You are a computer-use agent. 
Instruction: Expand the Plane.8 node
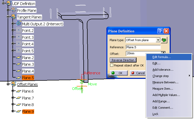pos(13,104)
